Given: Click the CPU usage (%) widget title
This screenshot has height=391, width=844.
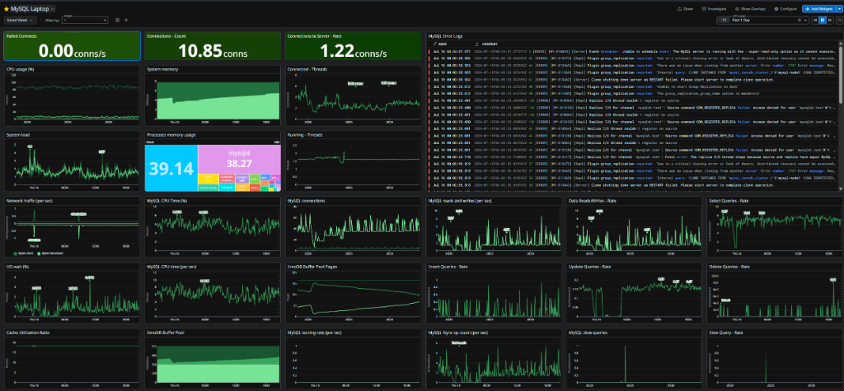Looking at the screenshot, I should 20,69.
